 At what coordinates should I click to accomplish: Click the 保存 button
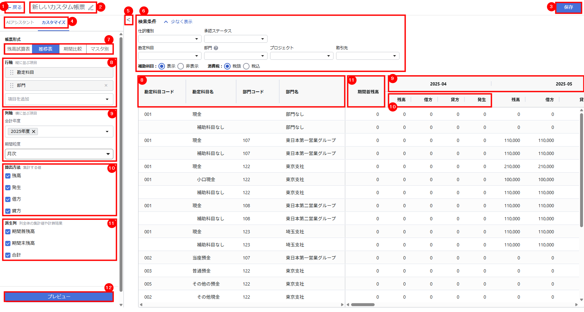568,7
